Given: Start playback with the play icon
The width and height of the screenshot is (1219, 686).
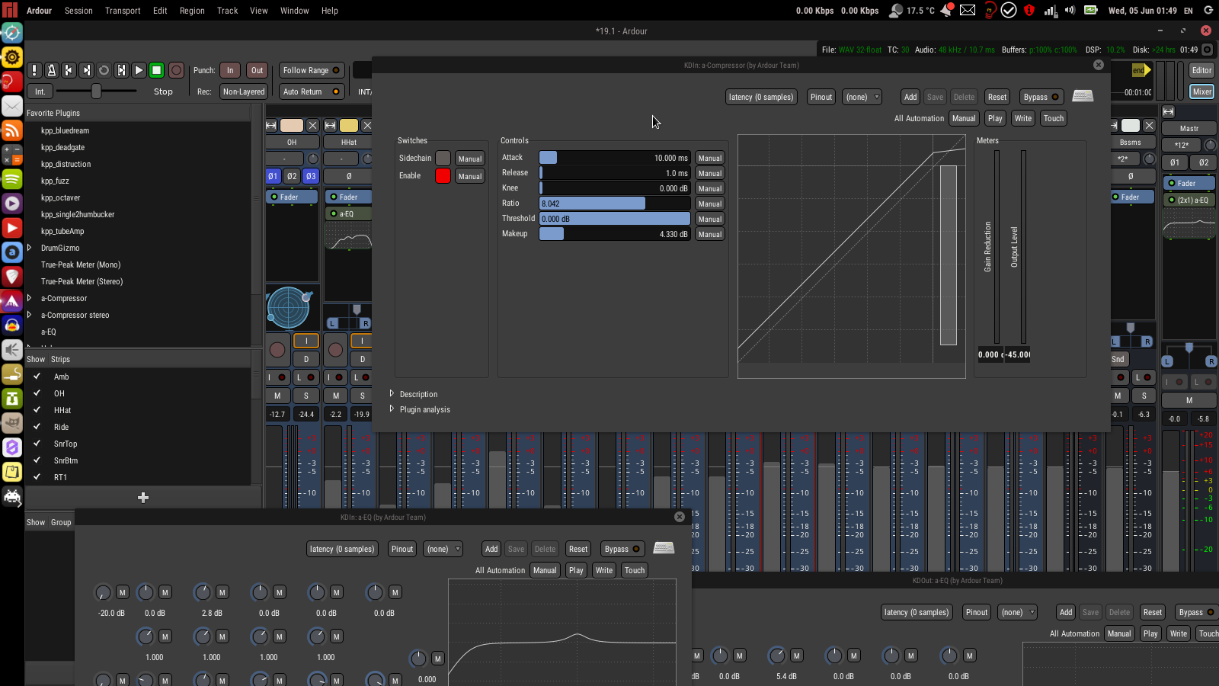Looking at the screenshot, I should tap(139, 70).
